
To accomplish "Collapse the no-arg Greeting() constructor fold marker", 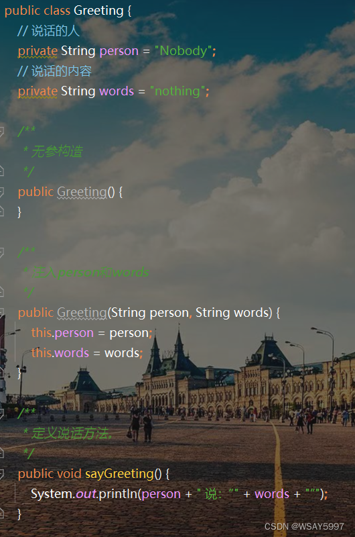I will [x=1, y=192].
